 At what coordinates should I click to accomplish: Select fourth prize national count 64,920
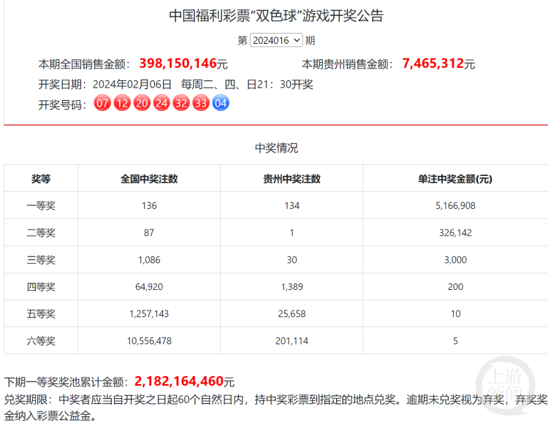coord(149,287)
